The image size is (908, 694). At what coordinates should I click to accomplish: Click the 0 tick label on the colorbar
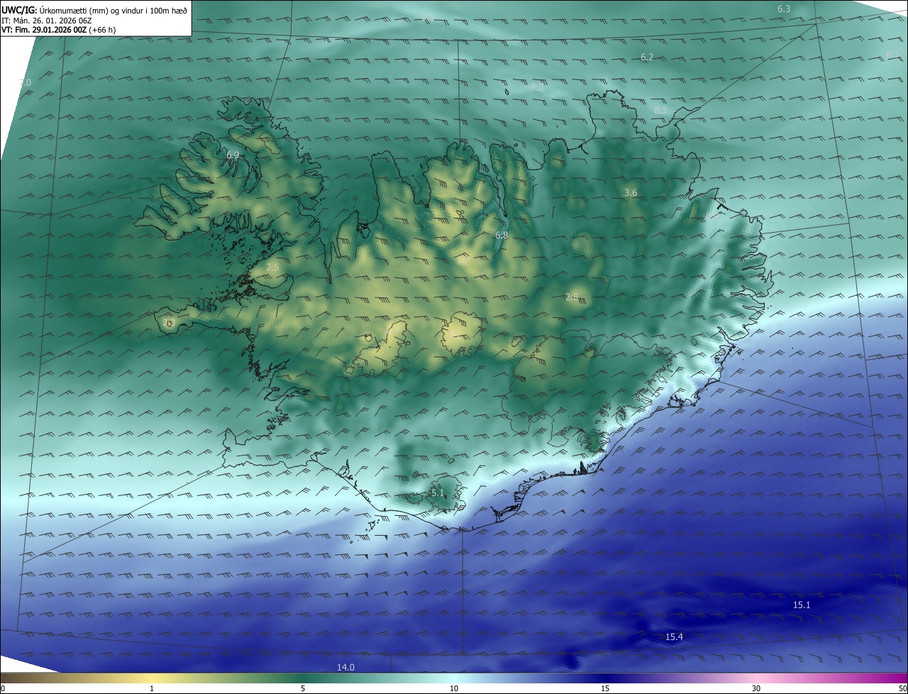click(3, 688)
